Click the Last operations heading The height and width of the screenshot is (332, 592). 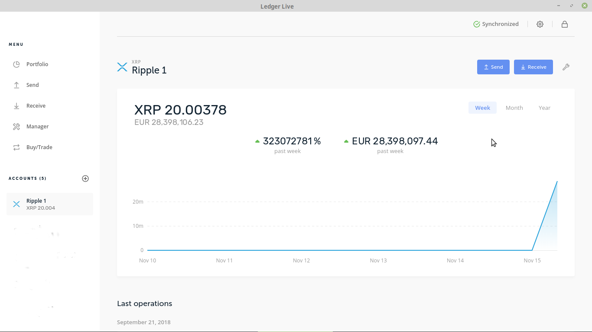click(x=145, y=303)
